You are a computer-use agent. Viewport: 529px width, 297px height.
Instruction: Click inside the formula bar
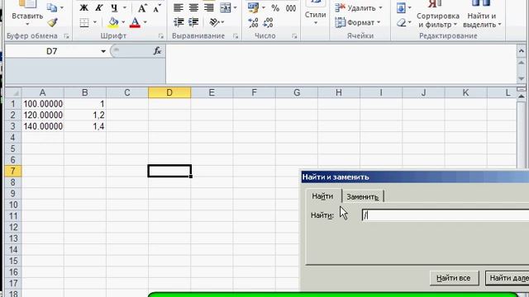tap(341, 64)
